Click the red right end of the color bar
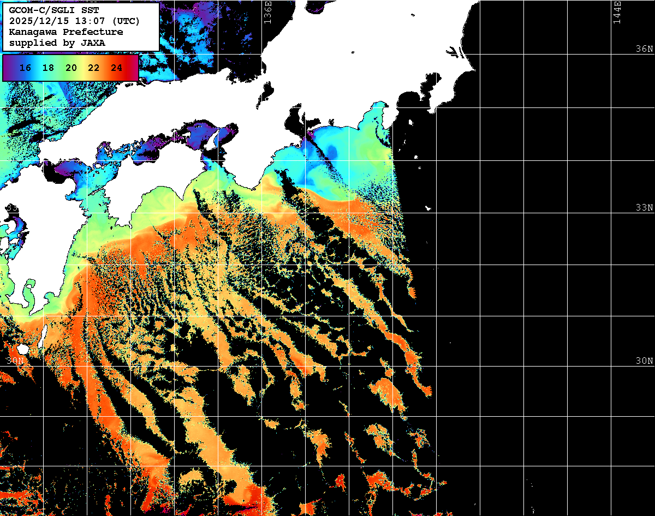 point(133,68)
